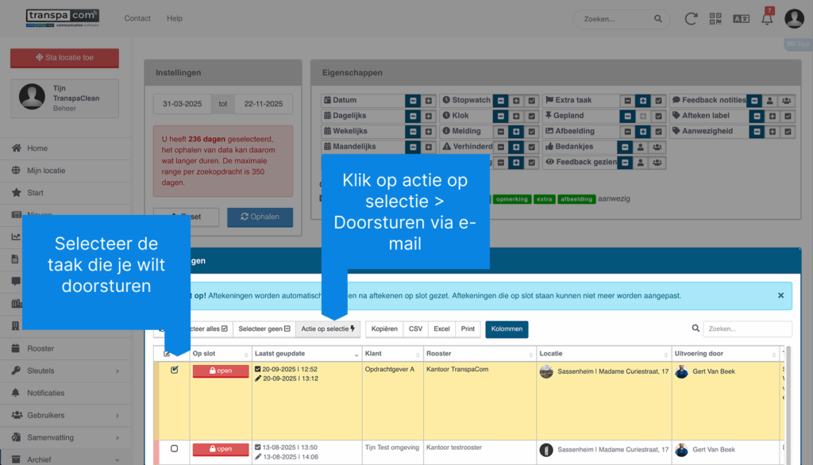Open the QR code scanner icon
Screen dimensions: 813x465
click(715, 18)
